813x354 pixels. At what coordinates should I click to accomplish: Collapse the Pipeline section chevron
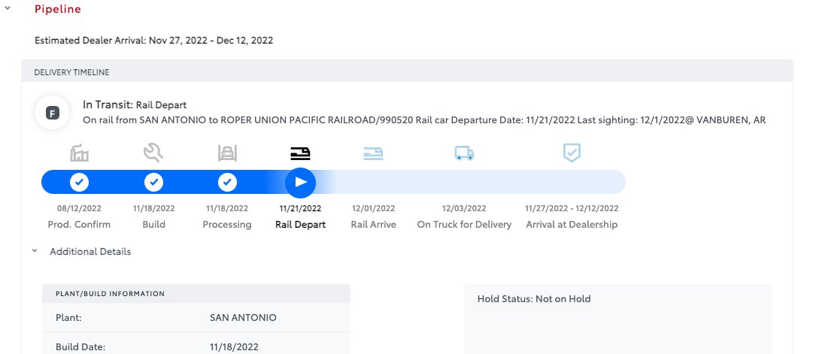tap(8, 8)
